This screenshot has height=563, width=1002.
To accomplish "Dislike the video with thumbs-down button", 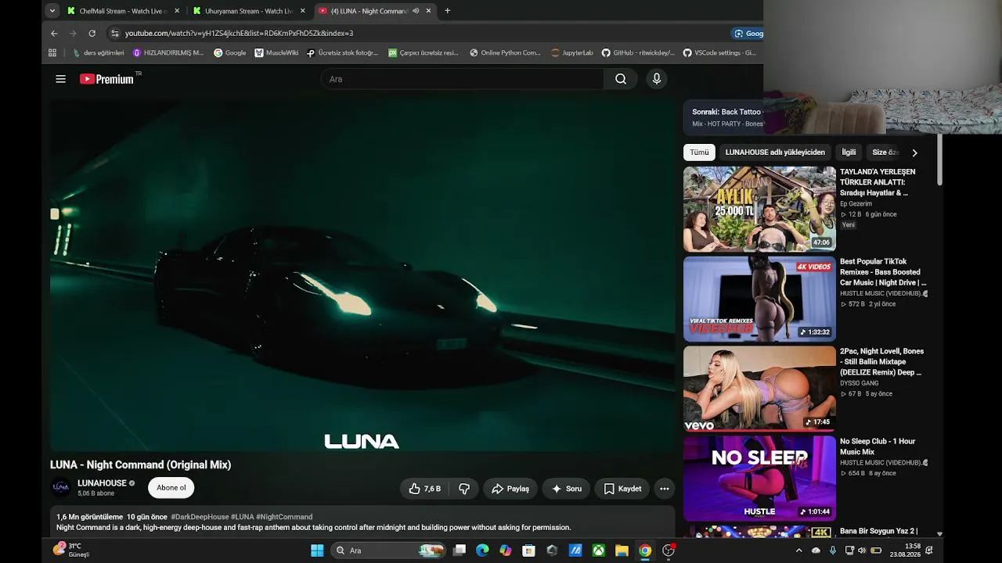I will click(464, 489).
